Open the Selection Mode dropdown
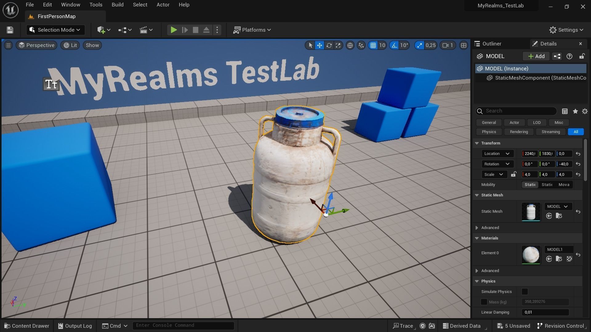 click(x=55, y=30)
